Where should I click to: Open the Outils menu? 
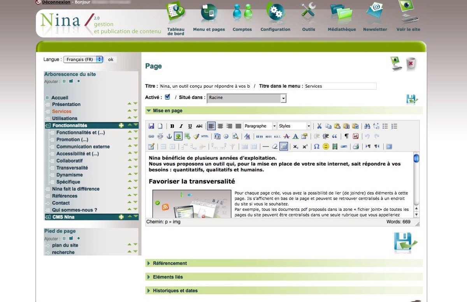tap(309, 18)
